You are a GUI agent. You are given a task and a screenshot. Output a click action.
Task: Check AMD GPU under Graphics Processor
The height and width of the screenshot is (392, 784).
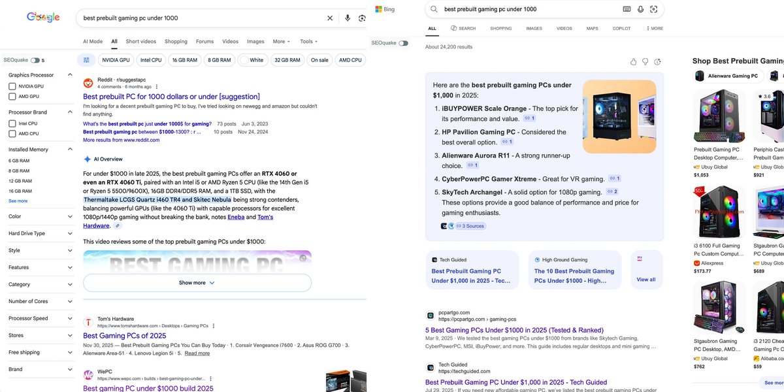pos(12,97)
